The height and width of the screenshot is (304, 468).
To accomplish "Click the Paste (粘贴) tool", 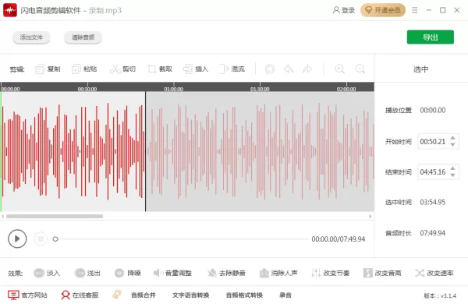I will (84, 69).
